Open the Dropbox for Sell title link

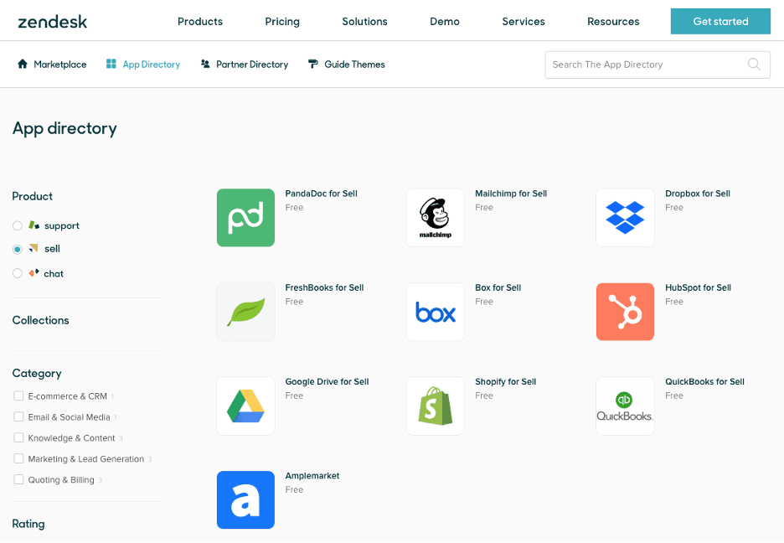click(698, 194)
